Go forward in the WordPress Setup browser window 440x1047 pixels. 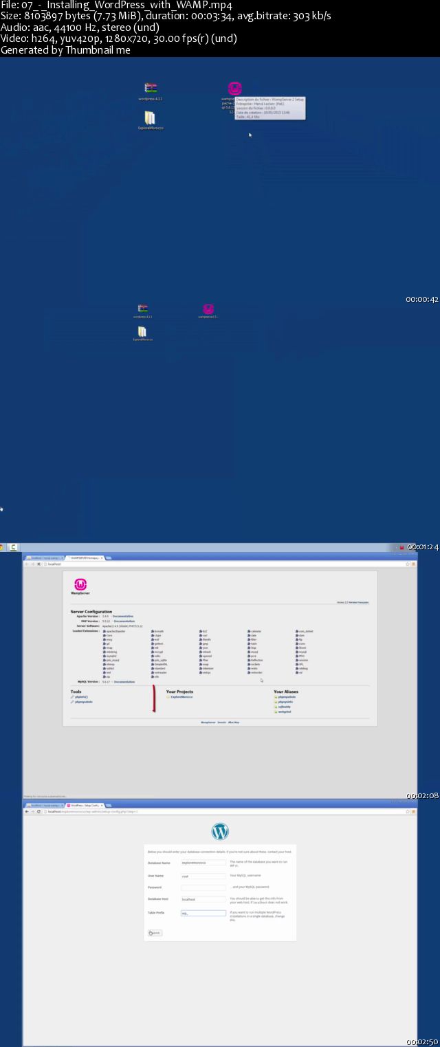[x=33, y=811]
